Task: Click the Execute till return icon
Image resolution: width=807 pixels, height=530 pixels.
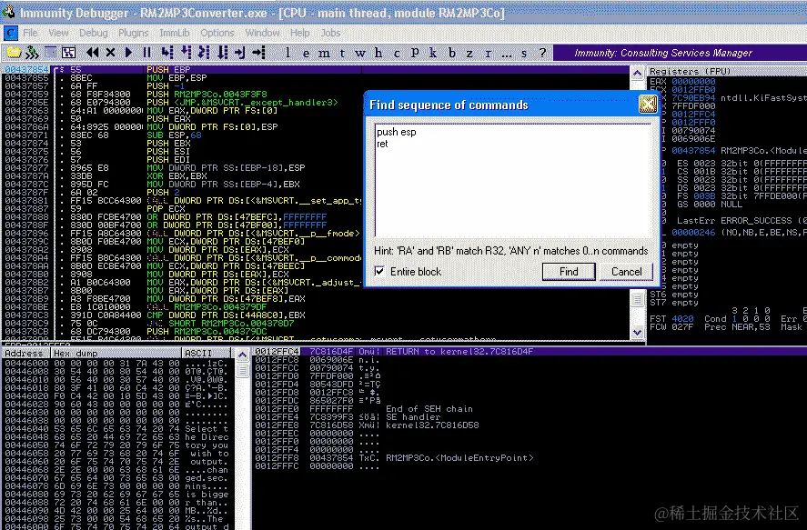Action: click(240, 53)
